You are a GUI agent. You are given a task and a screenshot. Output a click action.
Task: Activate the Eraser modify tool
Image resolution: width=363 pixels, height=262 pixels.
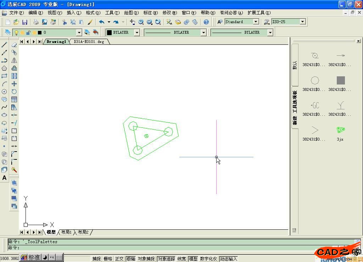[x=14, y=45]
